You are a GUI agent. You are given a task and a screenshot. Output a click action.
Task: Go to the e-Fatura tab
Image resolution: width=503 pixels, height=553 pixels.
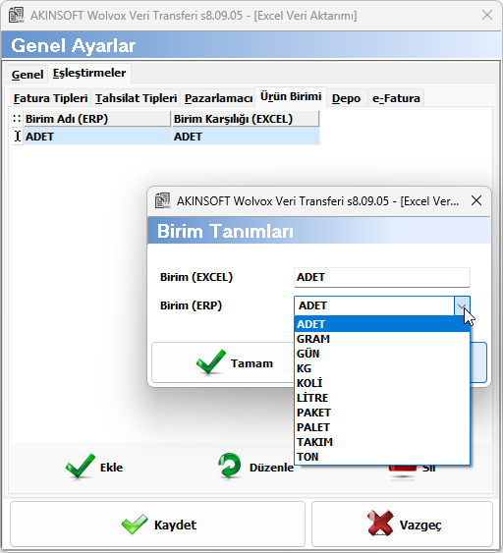396,98
